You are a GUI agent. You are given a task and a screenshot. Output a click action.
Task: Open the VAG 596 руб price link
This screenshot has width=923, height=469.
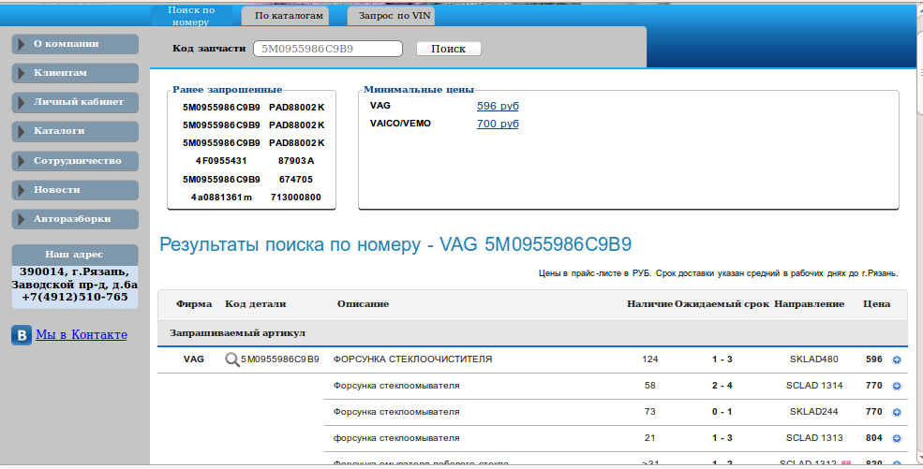pyautogui.click(x=498, y=107)
